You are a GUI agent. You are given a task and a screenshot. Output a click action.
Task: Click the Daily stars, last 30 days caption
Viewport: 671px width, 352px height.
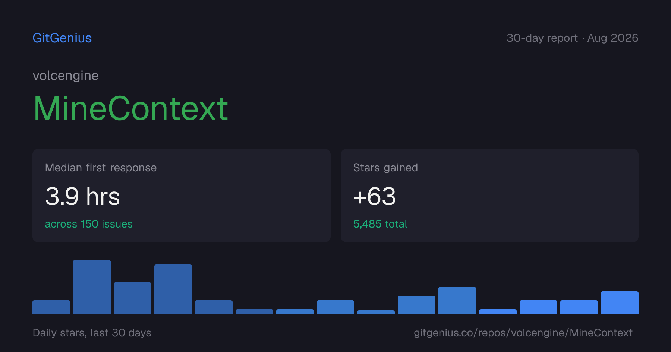[x=92, y=333]
